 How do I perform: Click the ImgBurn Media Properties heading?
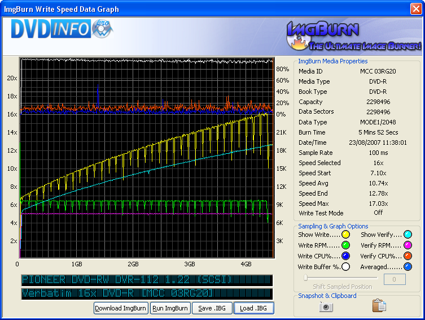(x=333, y=61)
